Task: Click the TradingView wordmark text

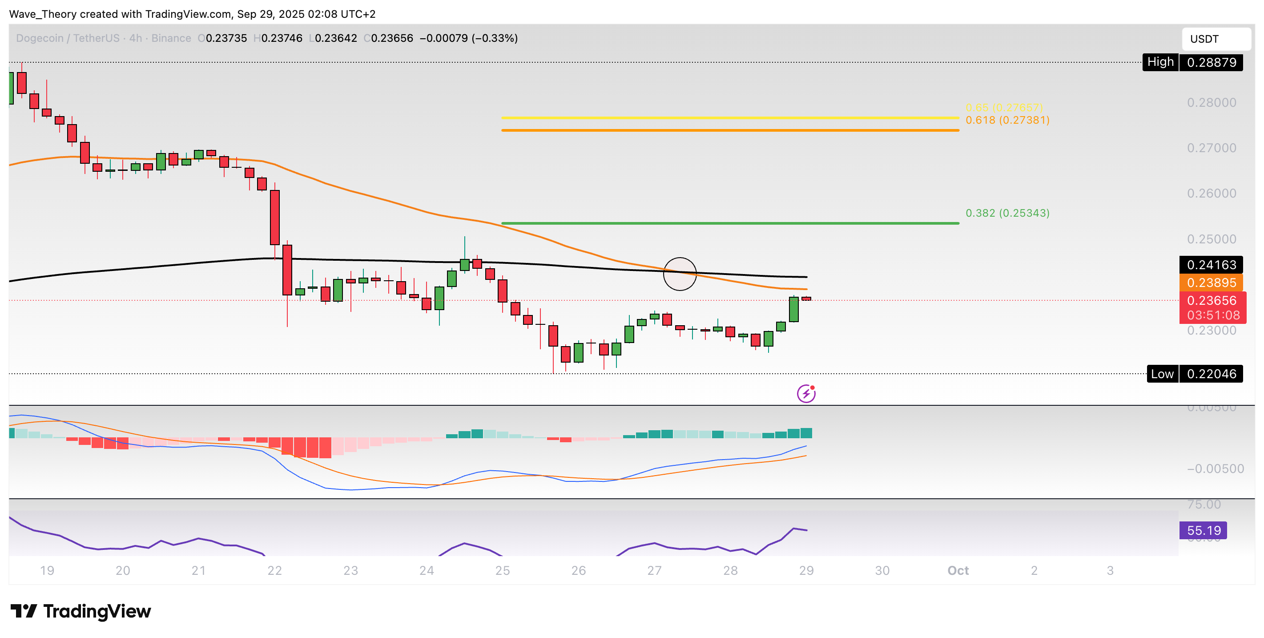Action: click(97, 611)
